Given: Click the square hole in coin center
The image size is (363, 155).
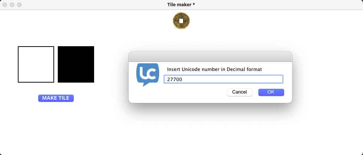Looking at the screenshot, I should click(x=181, y=21).
